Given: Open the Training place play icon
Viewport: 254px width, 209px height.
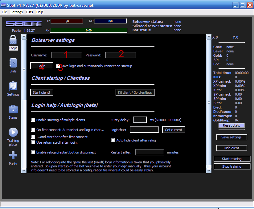Looking at the screenshot, I should pyautogui.click(x=13, y=132).
